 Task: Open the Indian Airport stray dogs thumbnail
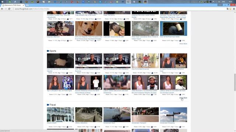coord(145,29)
